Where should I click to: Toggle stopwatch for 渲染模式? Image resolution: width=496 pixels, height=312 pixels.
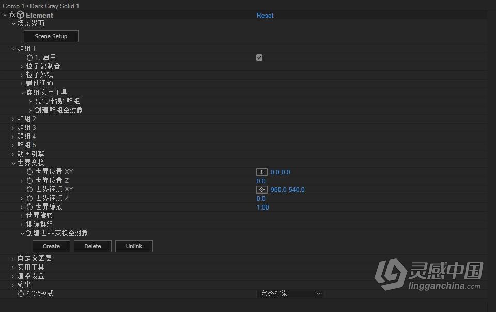(21, 294)
